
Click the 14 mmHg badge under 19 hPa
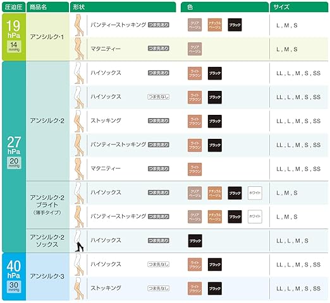(14, 47)
